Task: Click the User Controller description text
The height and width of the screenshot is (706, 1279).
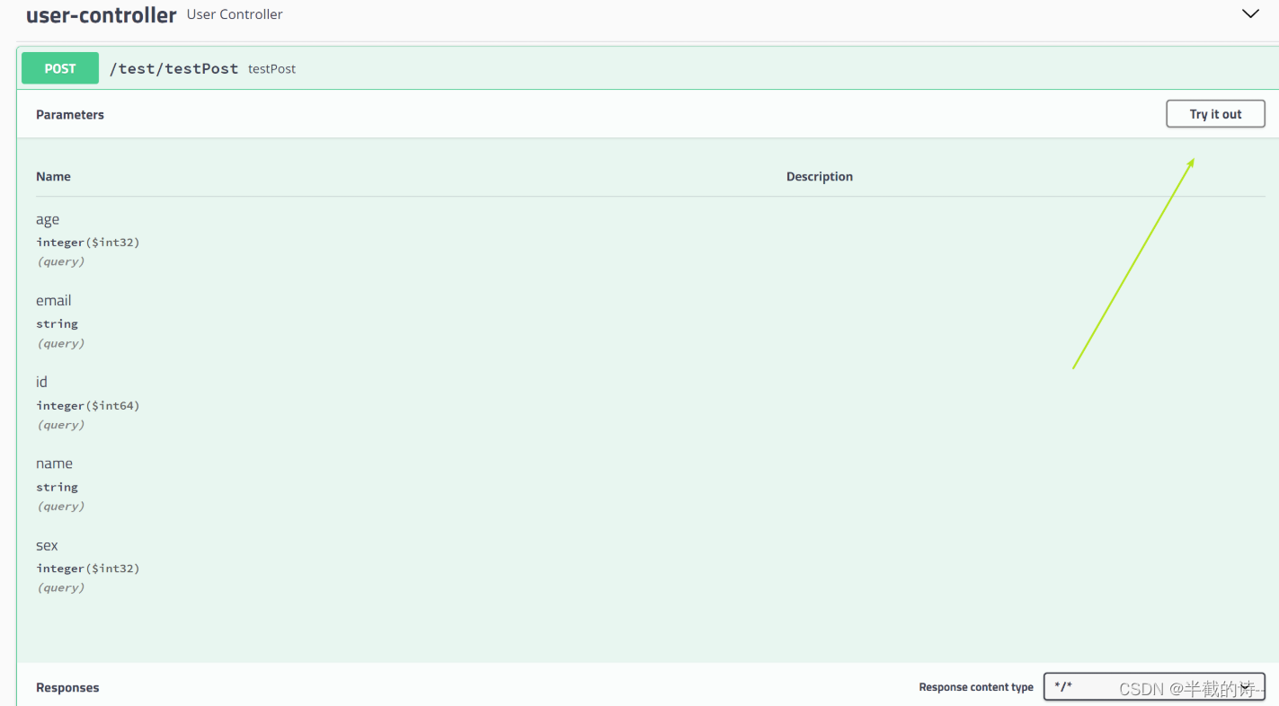Action: point(234,14)
